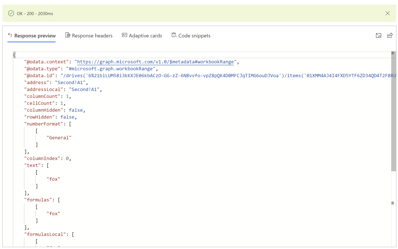Click the "Second!A1" addressLocal value
398x249 pixels.
point(85,89)
